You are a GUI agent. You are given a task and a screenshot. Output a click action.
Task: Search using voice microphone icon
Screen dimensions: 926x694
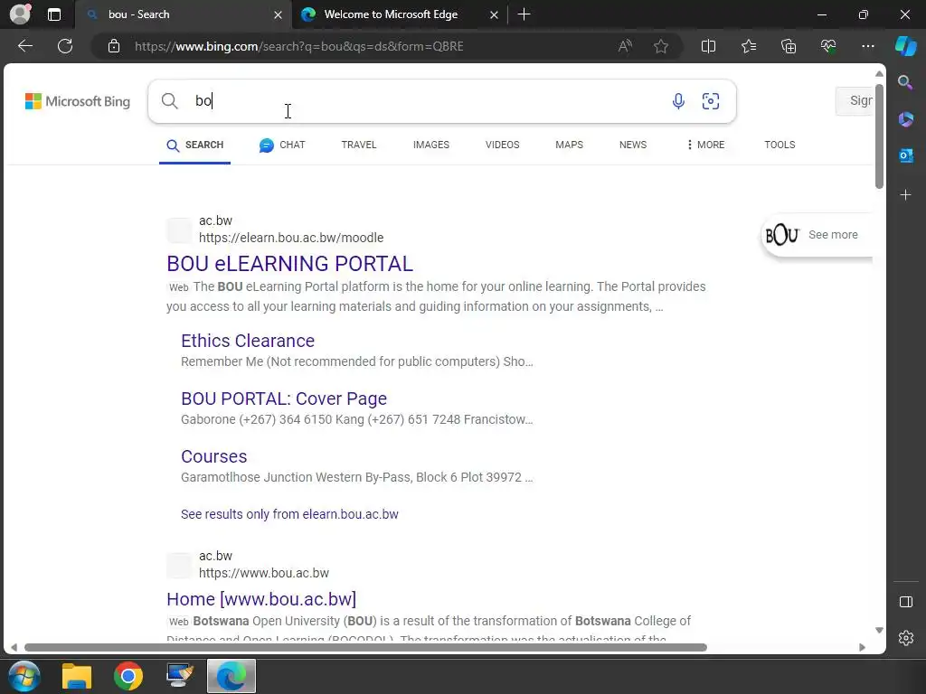point(678,101)
